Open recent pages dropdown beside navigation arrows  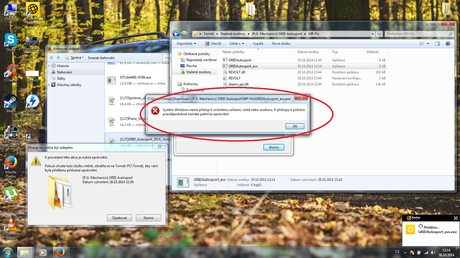190,34
